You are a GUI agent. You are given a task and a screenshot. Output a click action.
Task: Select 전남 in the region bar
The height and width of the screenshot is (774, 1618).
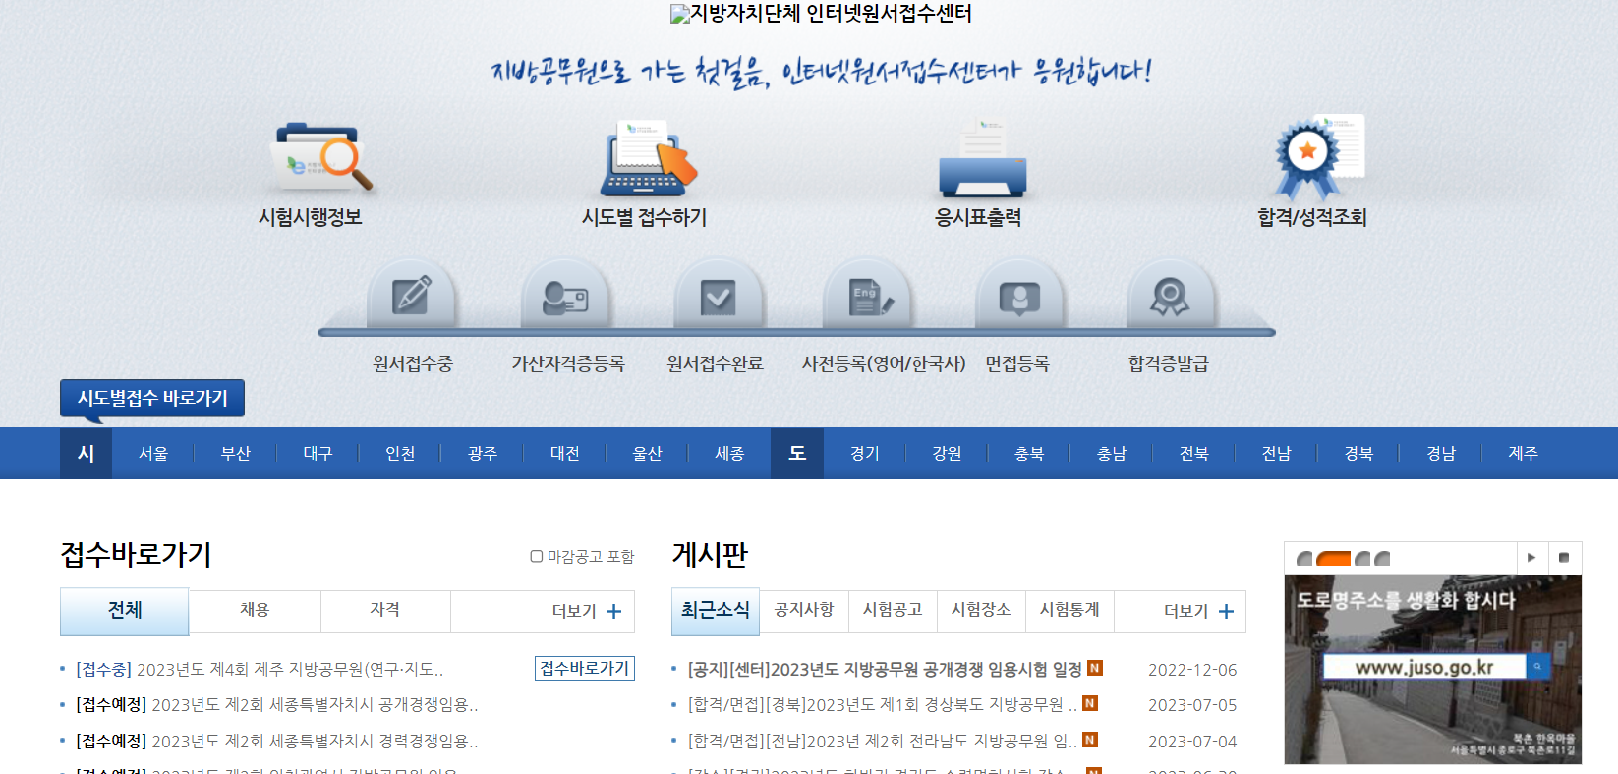1277,454
